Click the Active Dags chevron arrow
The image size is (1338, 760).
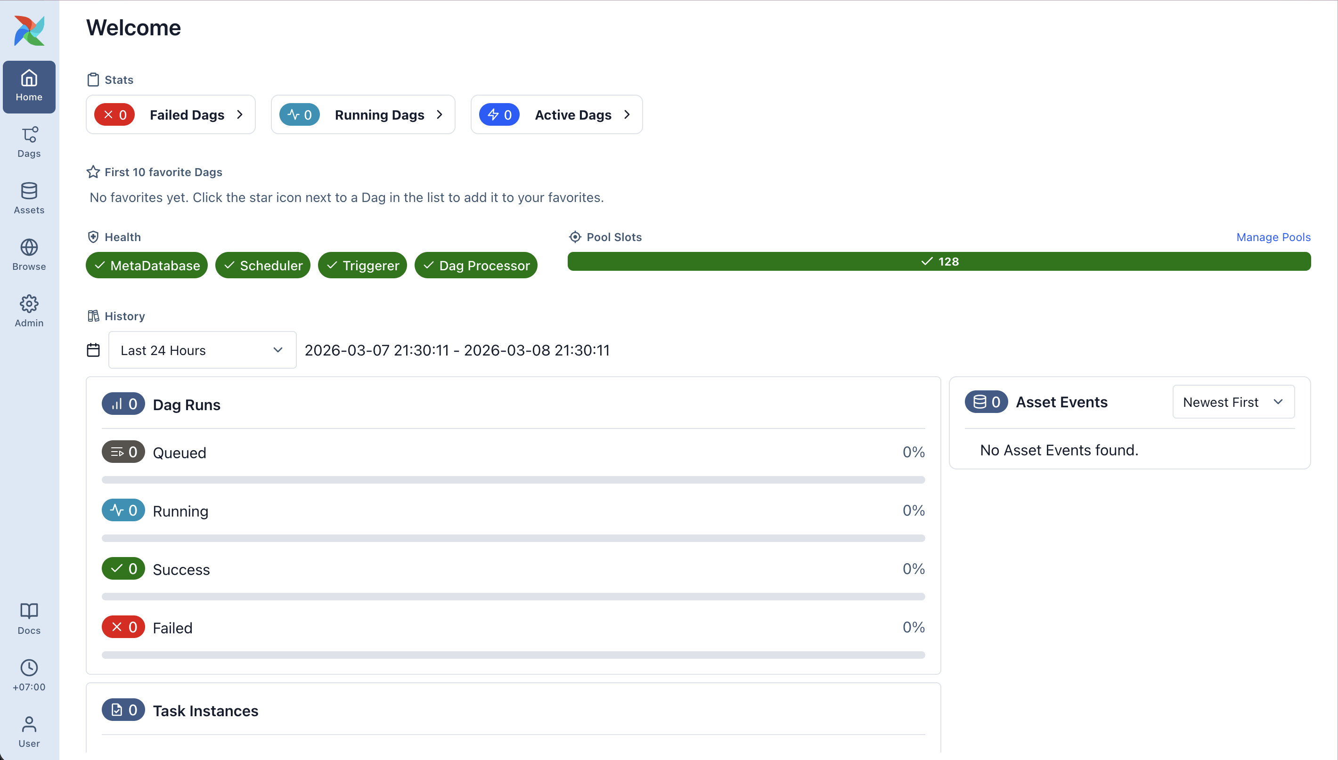(x=627, y=114)
